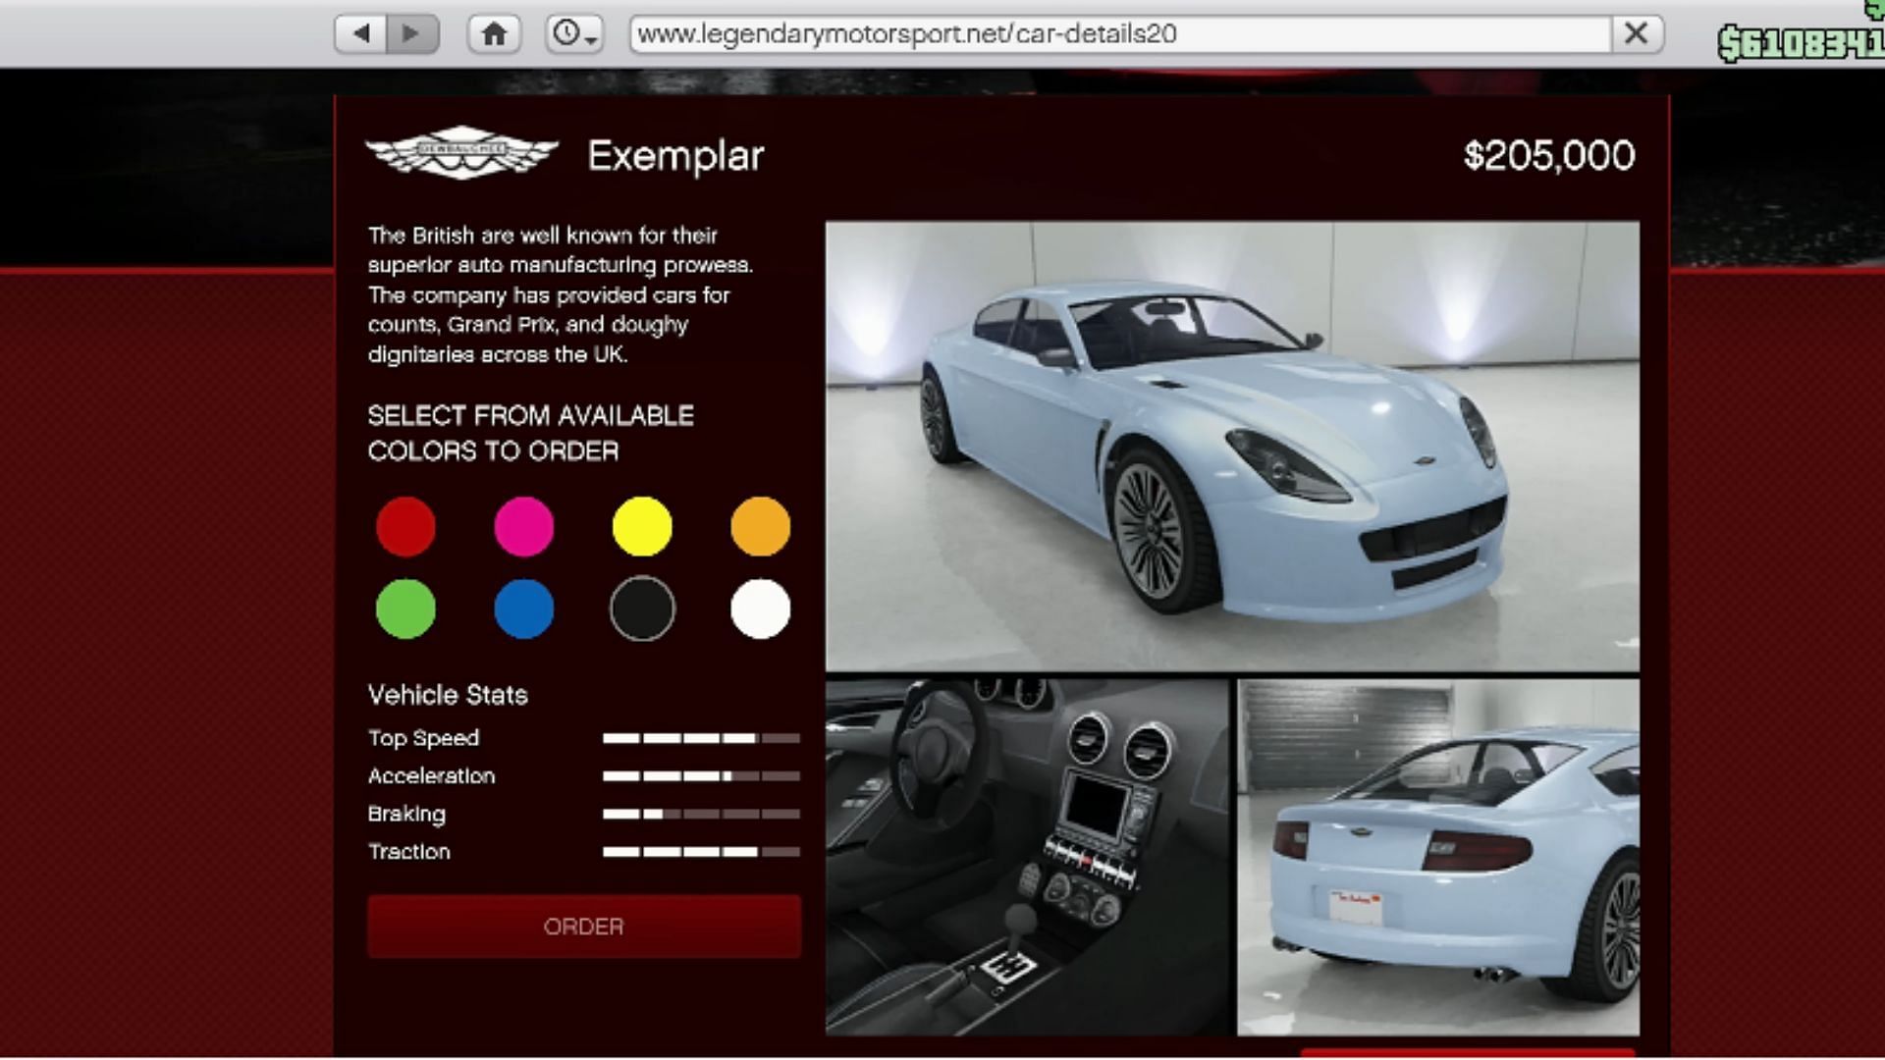Click the British car description paragraph
1885x1060 pixels.
click(561, 294)
